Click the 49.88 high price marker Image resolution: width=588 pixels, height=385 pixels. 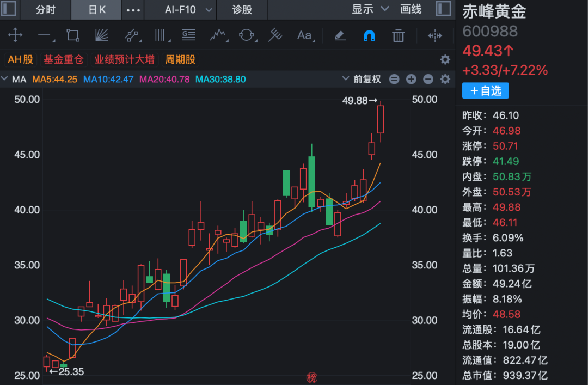(x=359, y=101)
